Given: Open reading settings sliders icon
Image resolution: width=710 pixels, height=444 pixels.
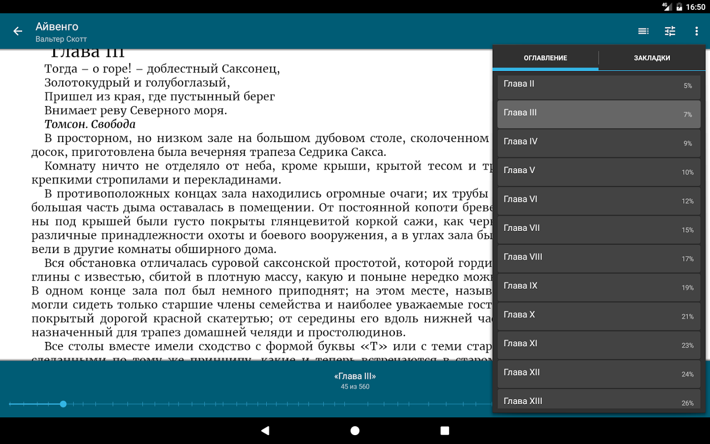Looking at the screenshot, I should click(670, 31).
